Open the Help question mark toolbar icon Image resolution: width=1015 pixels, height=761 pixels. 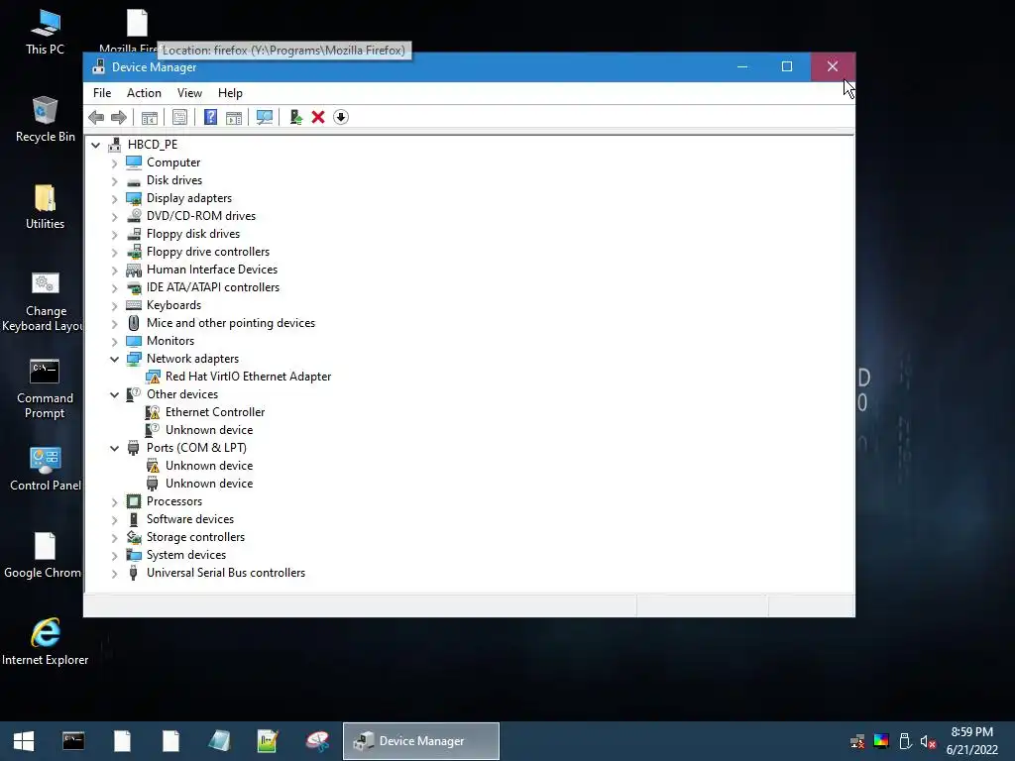210,117
